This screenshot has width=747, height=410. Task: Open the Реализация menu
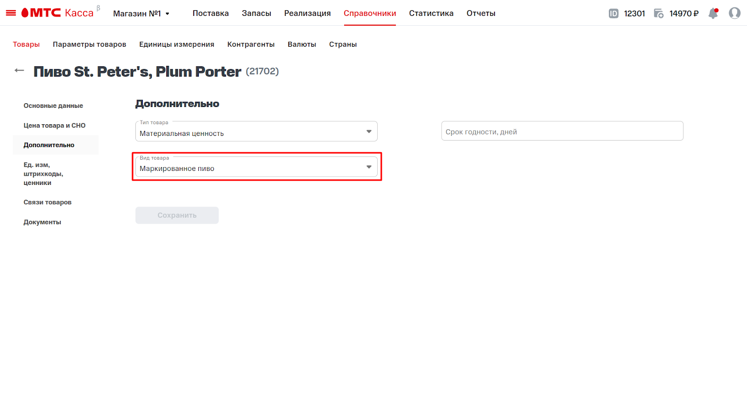(x=307, y=13)
